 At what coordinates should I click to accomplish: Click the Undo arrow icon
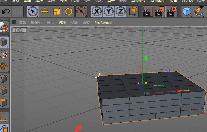pyautogui.click(x=6, y=11)
